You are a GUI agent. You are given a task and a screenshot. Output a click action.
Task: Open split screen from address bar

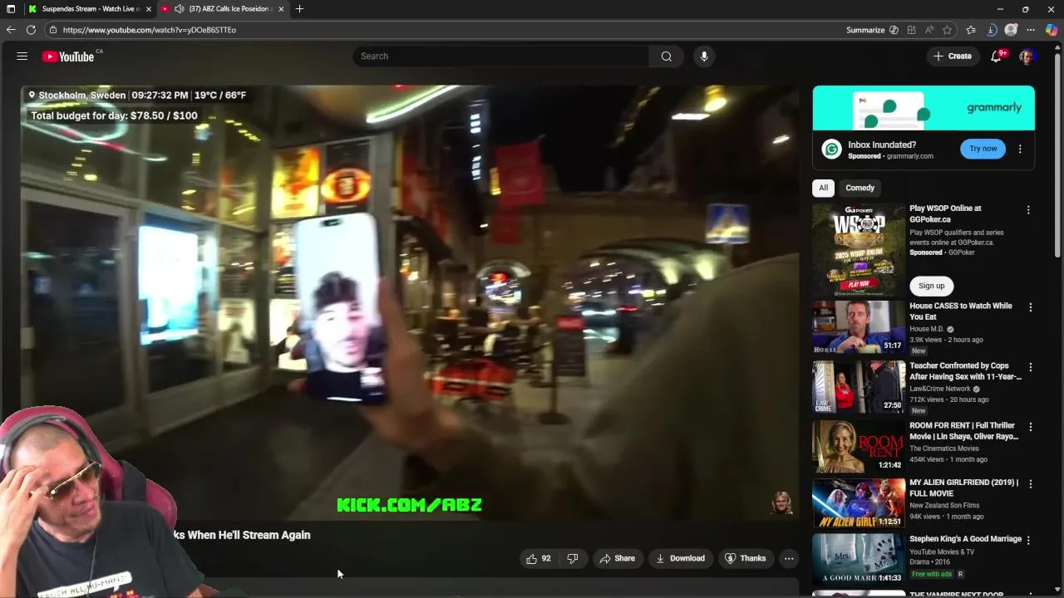[x=912, y=30]
